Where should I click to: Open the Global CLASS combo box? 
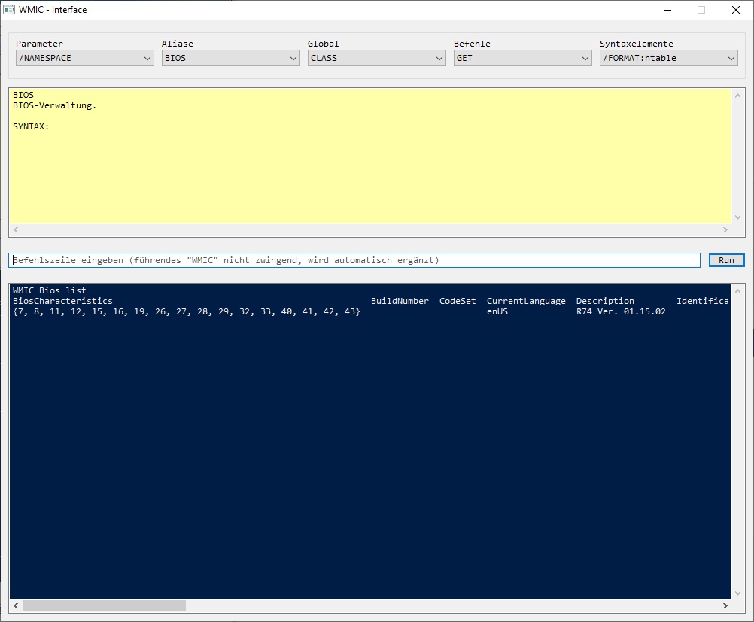pyautogui.click(x=376, y=58)
